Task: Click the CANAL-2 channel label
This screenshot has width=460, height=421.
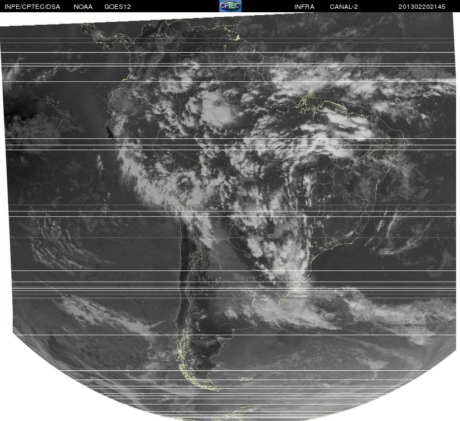Action: point(343,7)
